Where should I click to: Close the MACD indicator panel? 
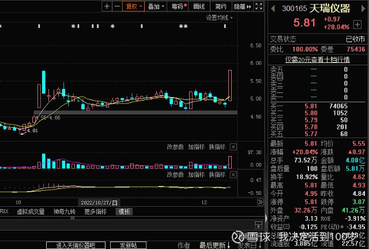coord(233,174)
